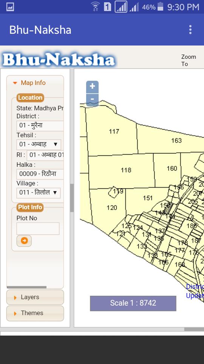204x364 pixels.
Task: Click the sidebar panel vertical scrollbar
Action: click(x=72, y=198)
